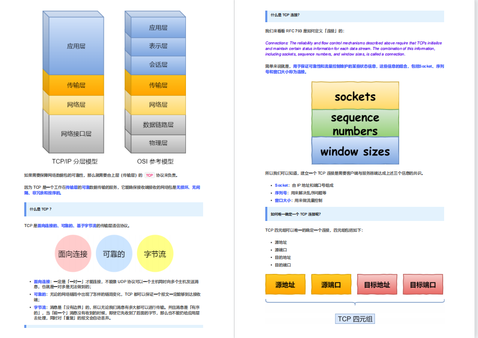Click the pink TCP inline code tag
478x338 pixels.
click(150, 175)
